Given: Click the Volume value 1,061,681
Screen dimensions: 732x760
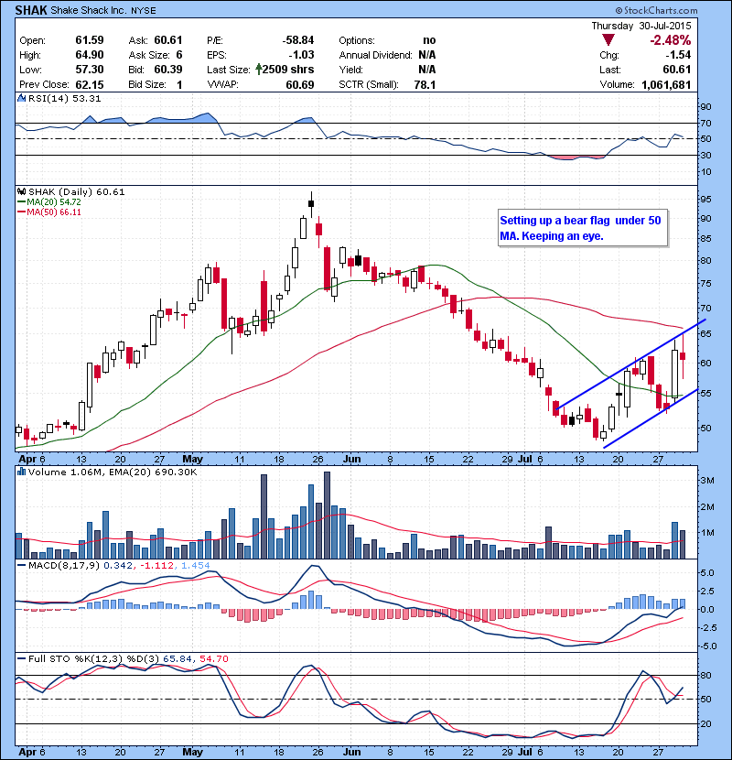Looking at the screenshot, I should (x=666, y=84).
